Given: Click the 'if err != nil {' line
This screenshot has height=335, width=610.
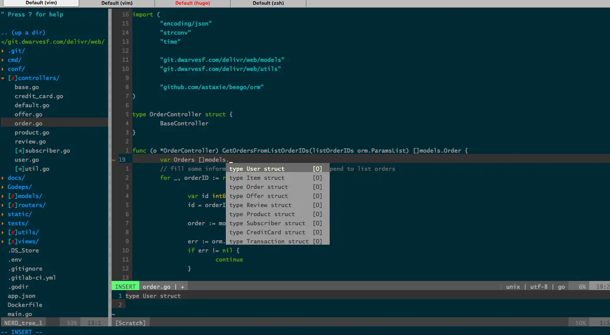Looking at the screenshot, I should [x=214, y=251].
